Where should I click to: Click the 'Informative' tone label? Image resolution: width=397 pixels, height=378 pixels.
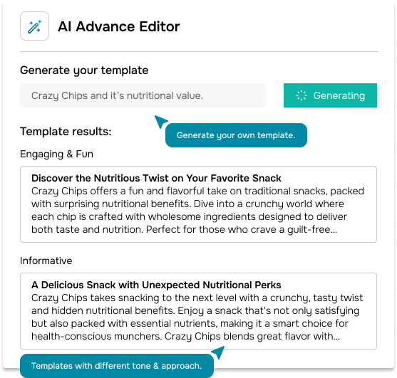pos(46,261)
